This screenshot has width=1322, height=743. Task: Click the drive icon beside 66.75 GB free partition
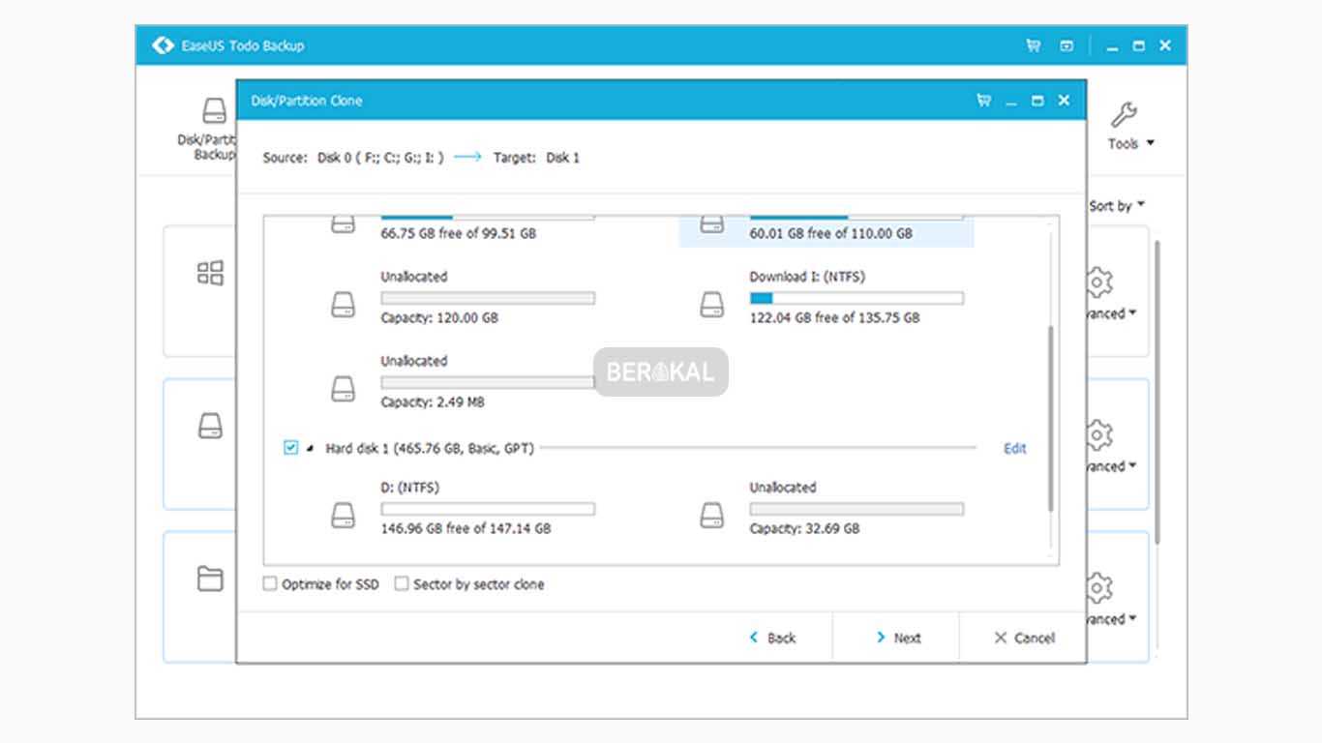(344, 224)
